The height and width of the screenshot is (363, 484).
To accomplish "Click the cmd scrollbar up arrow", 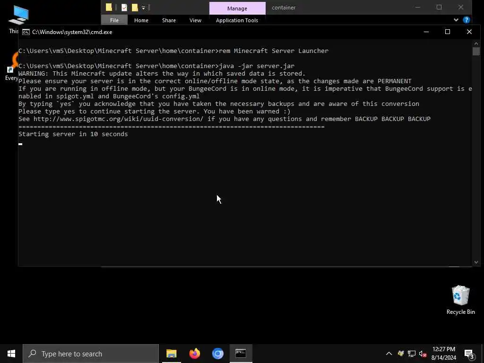I will pyautogui.click(x=476, y=43).
